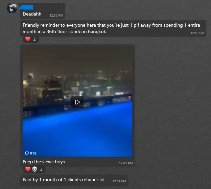Viewport: 211px width, 189px height.
Task: Click the timestamp on the retainer message
Action: click(x=119, y=181)
